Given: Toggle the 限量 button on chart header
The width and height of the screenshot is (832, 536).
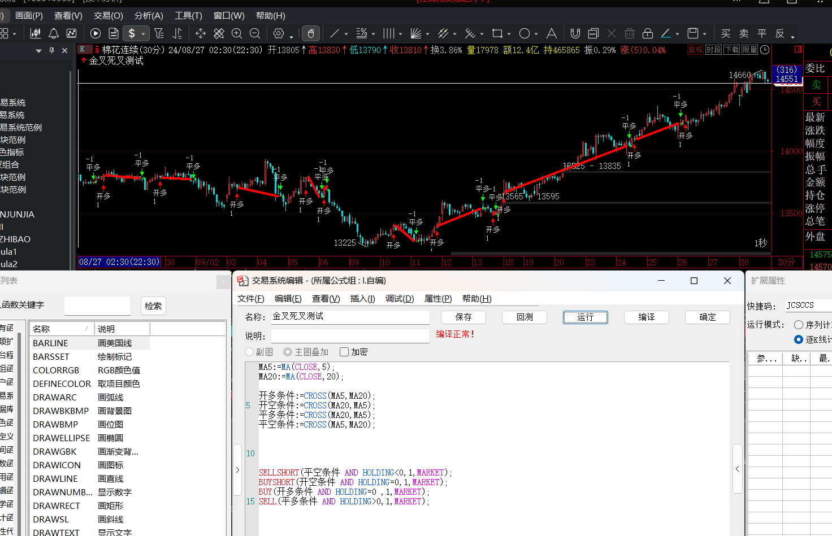Looking at the screenshot, I should (x=750, y=50).
